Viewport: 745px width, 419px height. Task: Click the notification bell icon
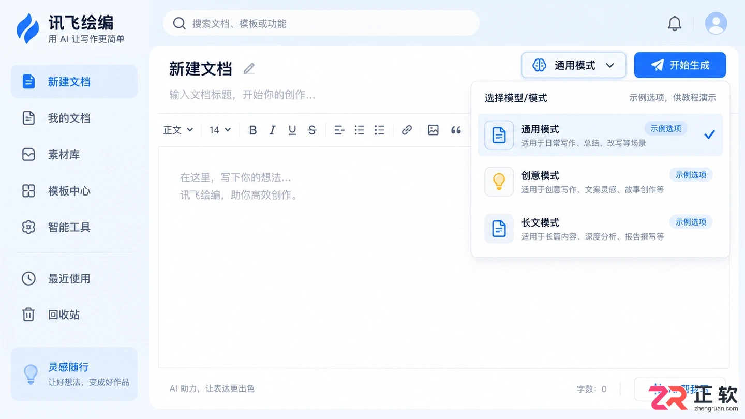pyautogui.click(x=675, y=23)
